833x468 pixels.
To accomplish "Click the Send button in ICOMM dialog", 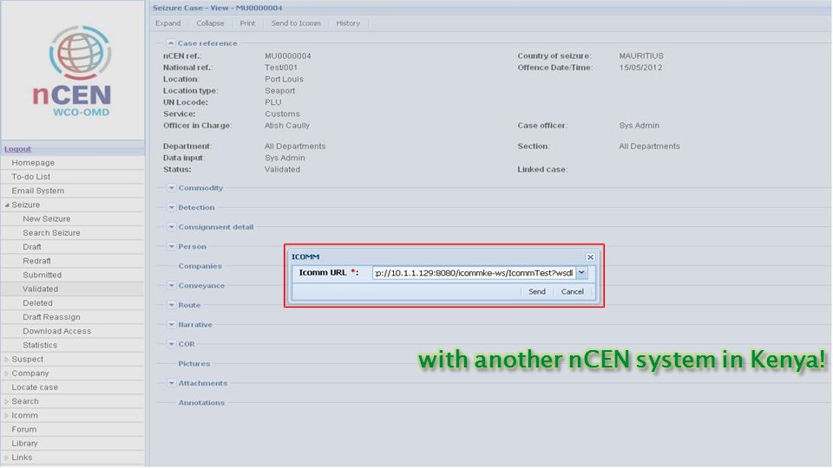I will [x=536, y=292].
